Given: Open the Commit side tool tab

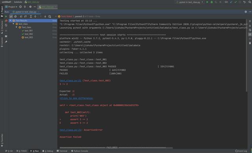Looking at the screenshot, I should [x=2, y=42].
